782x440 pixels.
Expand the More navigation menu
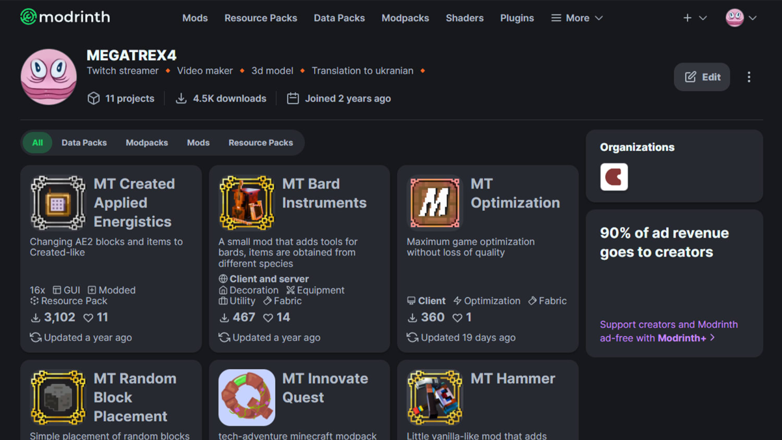(577, 18)
